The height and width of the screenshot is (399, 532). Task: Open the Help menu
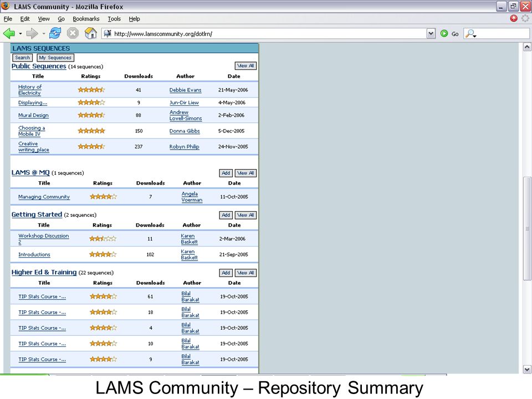point(134,19)
